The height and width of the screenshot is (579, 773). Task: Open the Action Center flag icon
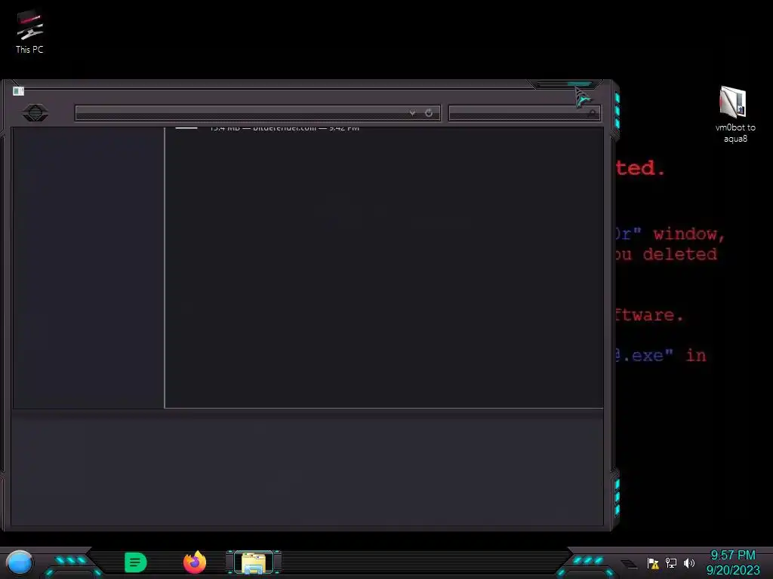pos(653,562)
